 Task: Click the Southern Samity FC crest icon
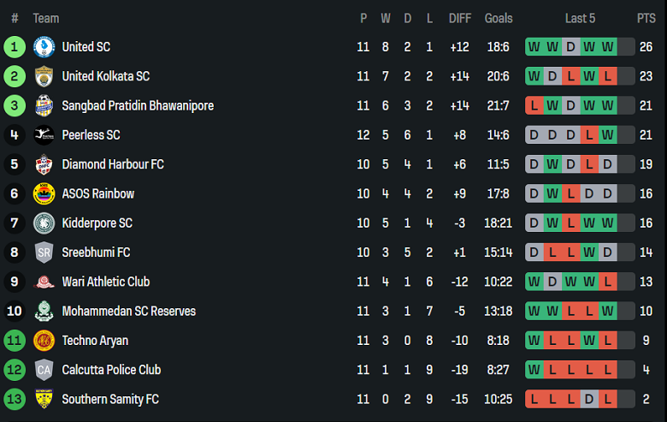click(x=44, y=399)
